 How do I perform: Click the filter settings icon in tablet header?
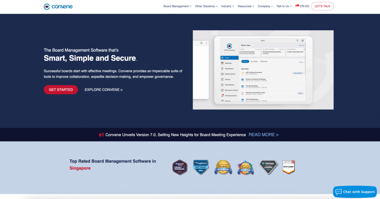tap(302, 41)
